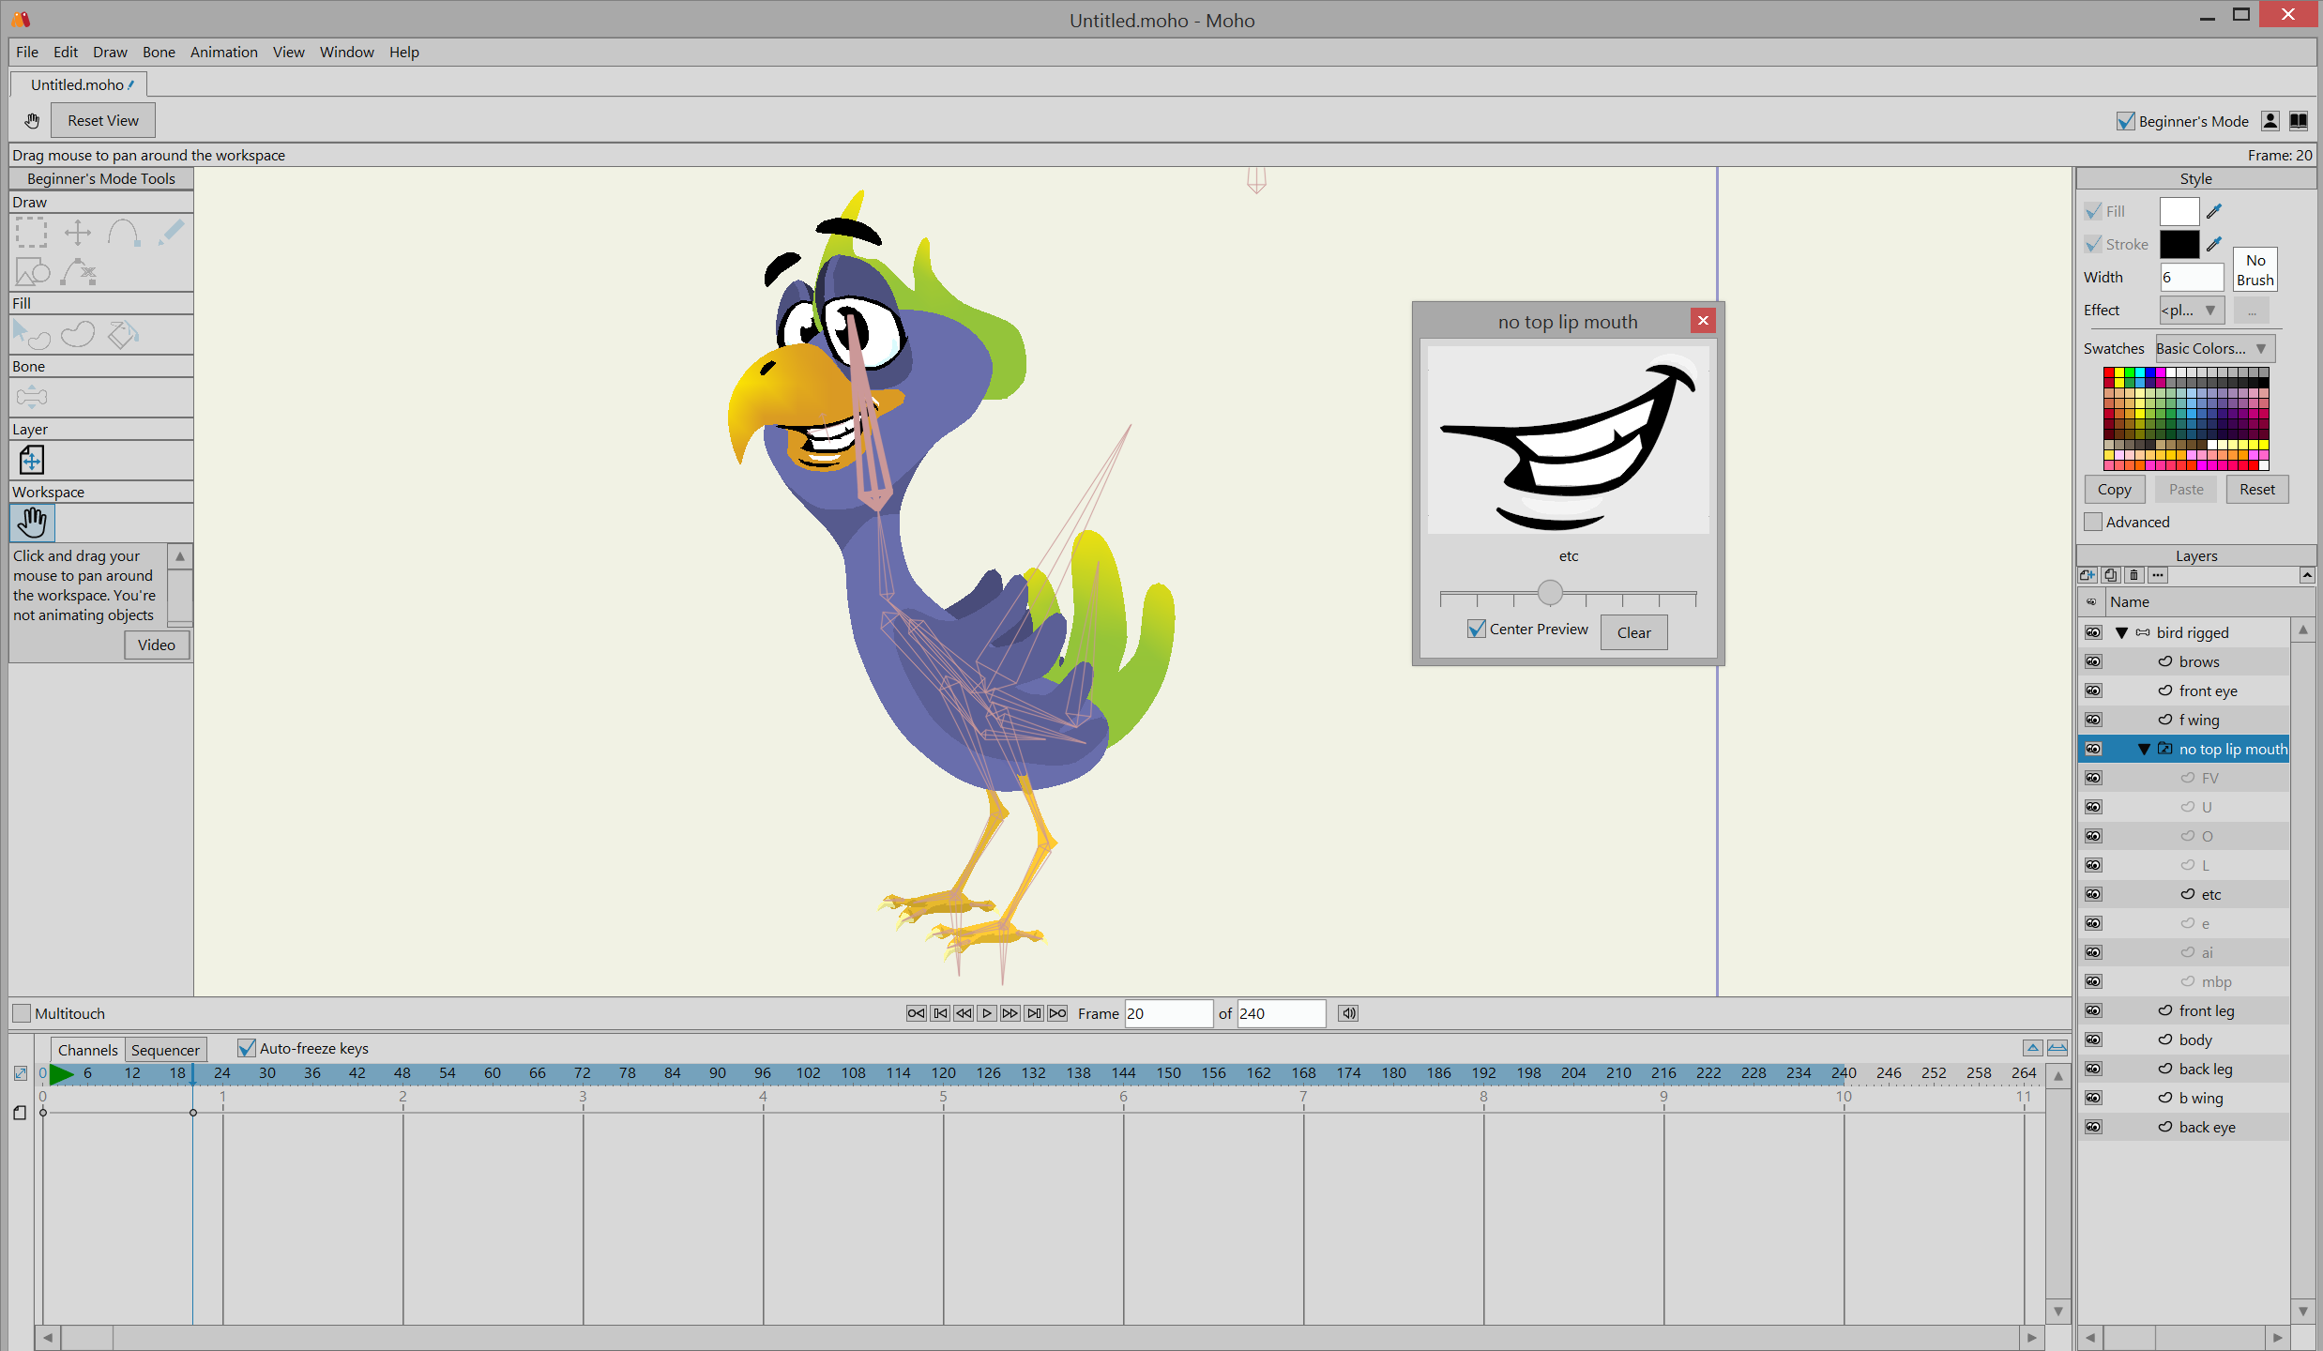Viewport: 2323px width, 1351px height.
Task: Hide the brows layer visibility eye
Action: pos(2093,661)
